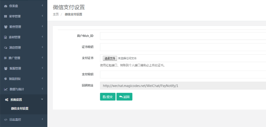Viewport: 266px width, 127px height.
Task: Expand the 素材管理 menu chevron
Action: pos(42,37)
